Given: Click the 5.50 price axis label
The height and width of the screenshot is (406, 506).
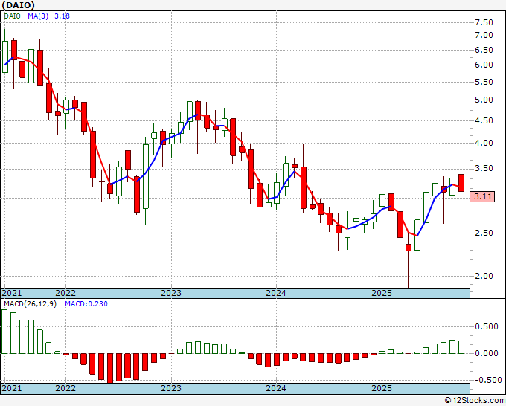Looking at the screenshot, I should pos(484,82).
